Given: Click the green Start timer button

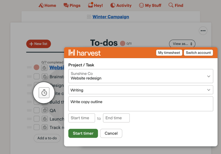Looking at the screenshot, I should tap(83, 133).
